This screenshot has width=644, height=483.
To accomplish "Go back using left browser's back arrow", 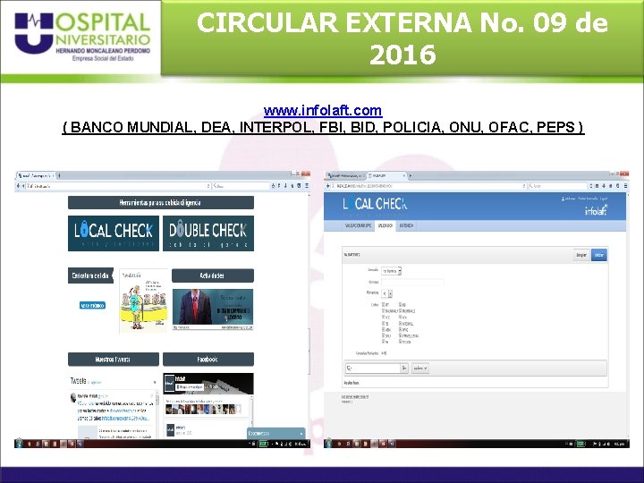I will pyautogui.click(x=18, y=186).
